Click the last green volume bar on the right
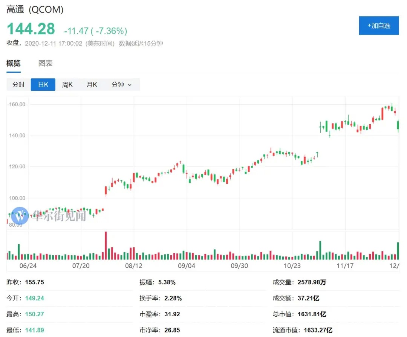 pos(398,251)
